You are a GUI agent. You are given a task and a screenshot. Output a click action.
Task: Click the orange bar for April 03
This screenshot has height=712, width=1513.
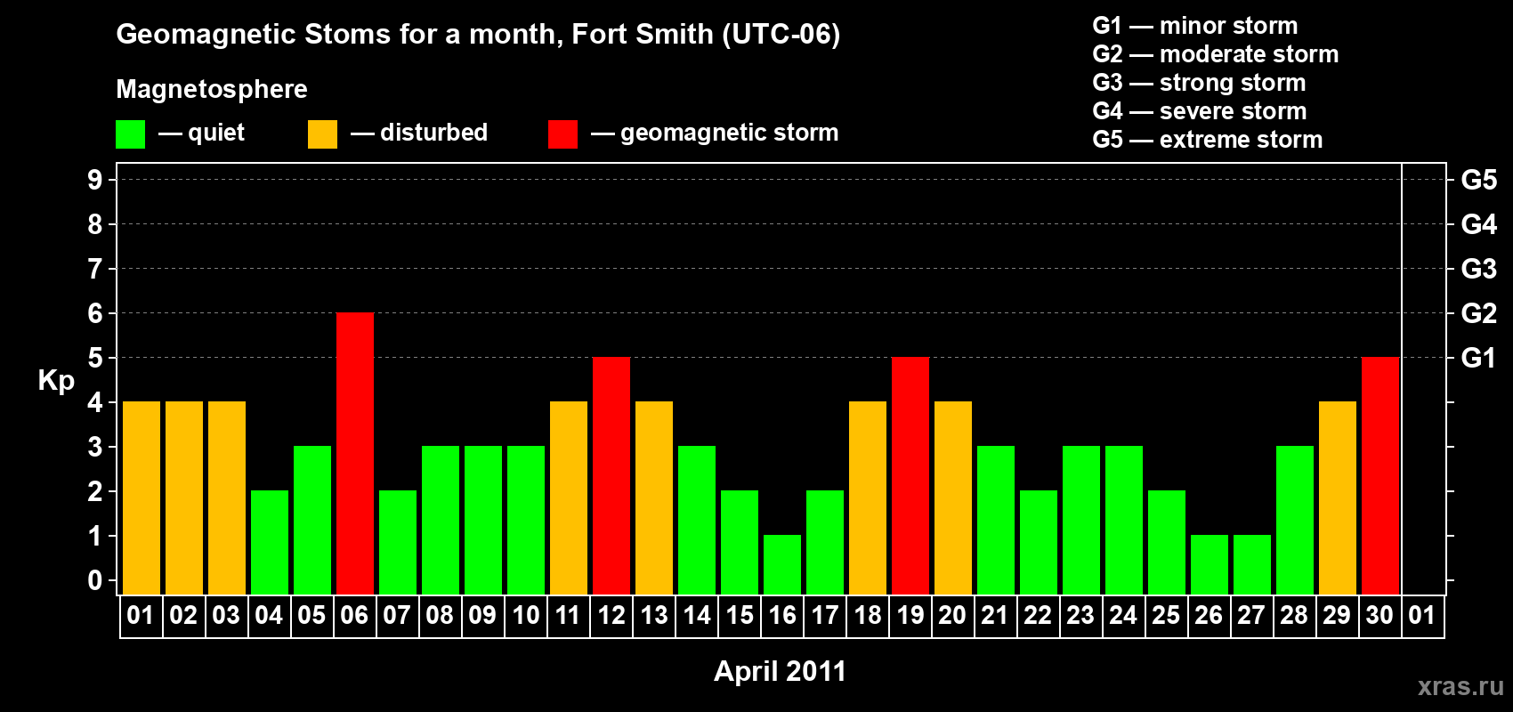click(x=227, y=498)
